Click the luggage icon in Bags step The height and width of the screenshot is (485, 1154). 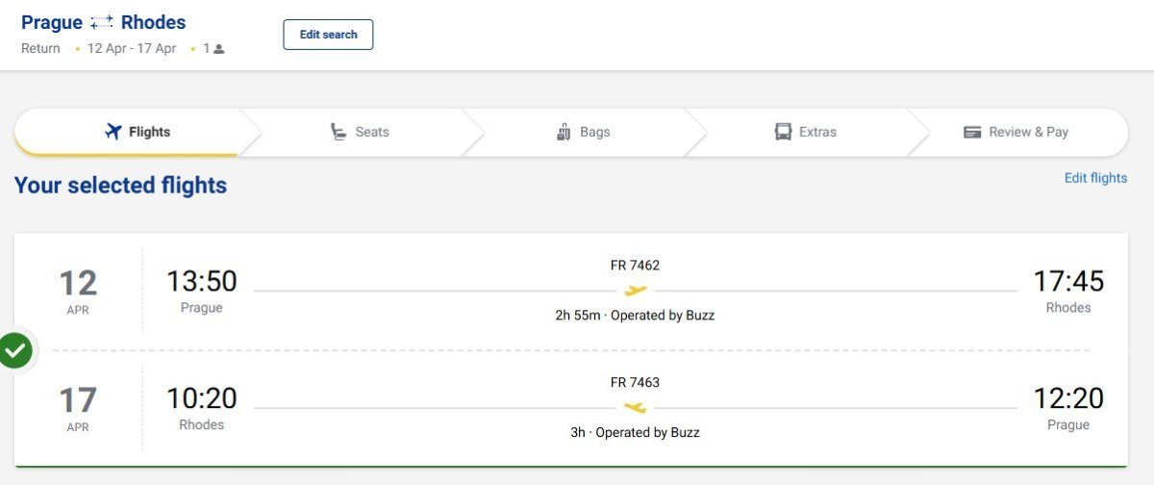tap(564, 132)
